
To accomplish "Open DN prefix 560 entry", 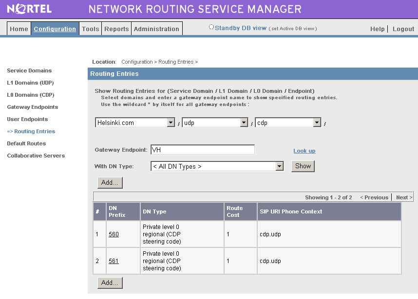I will tap(114, 234).
